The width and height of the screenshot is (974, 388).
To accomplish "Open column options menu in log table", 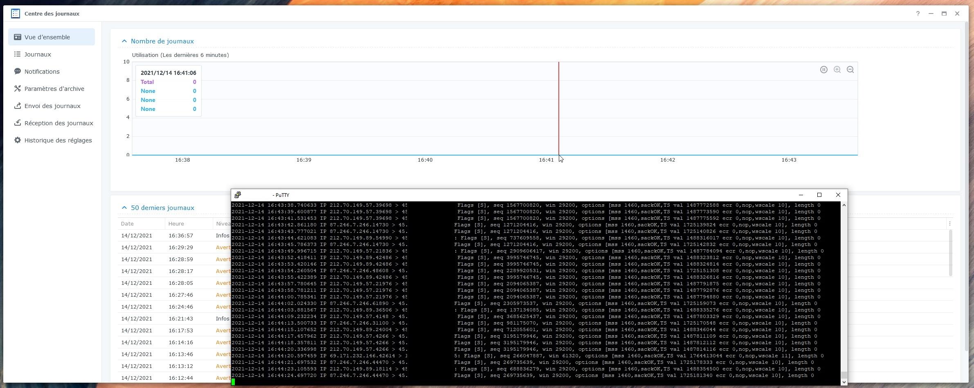I will coord(949,223).
